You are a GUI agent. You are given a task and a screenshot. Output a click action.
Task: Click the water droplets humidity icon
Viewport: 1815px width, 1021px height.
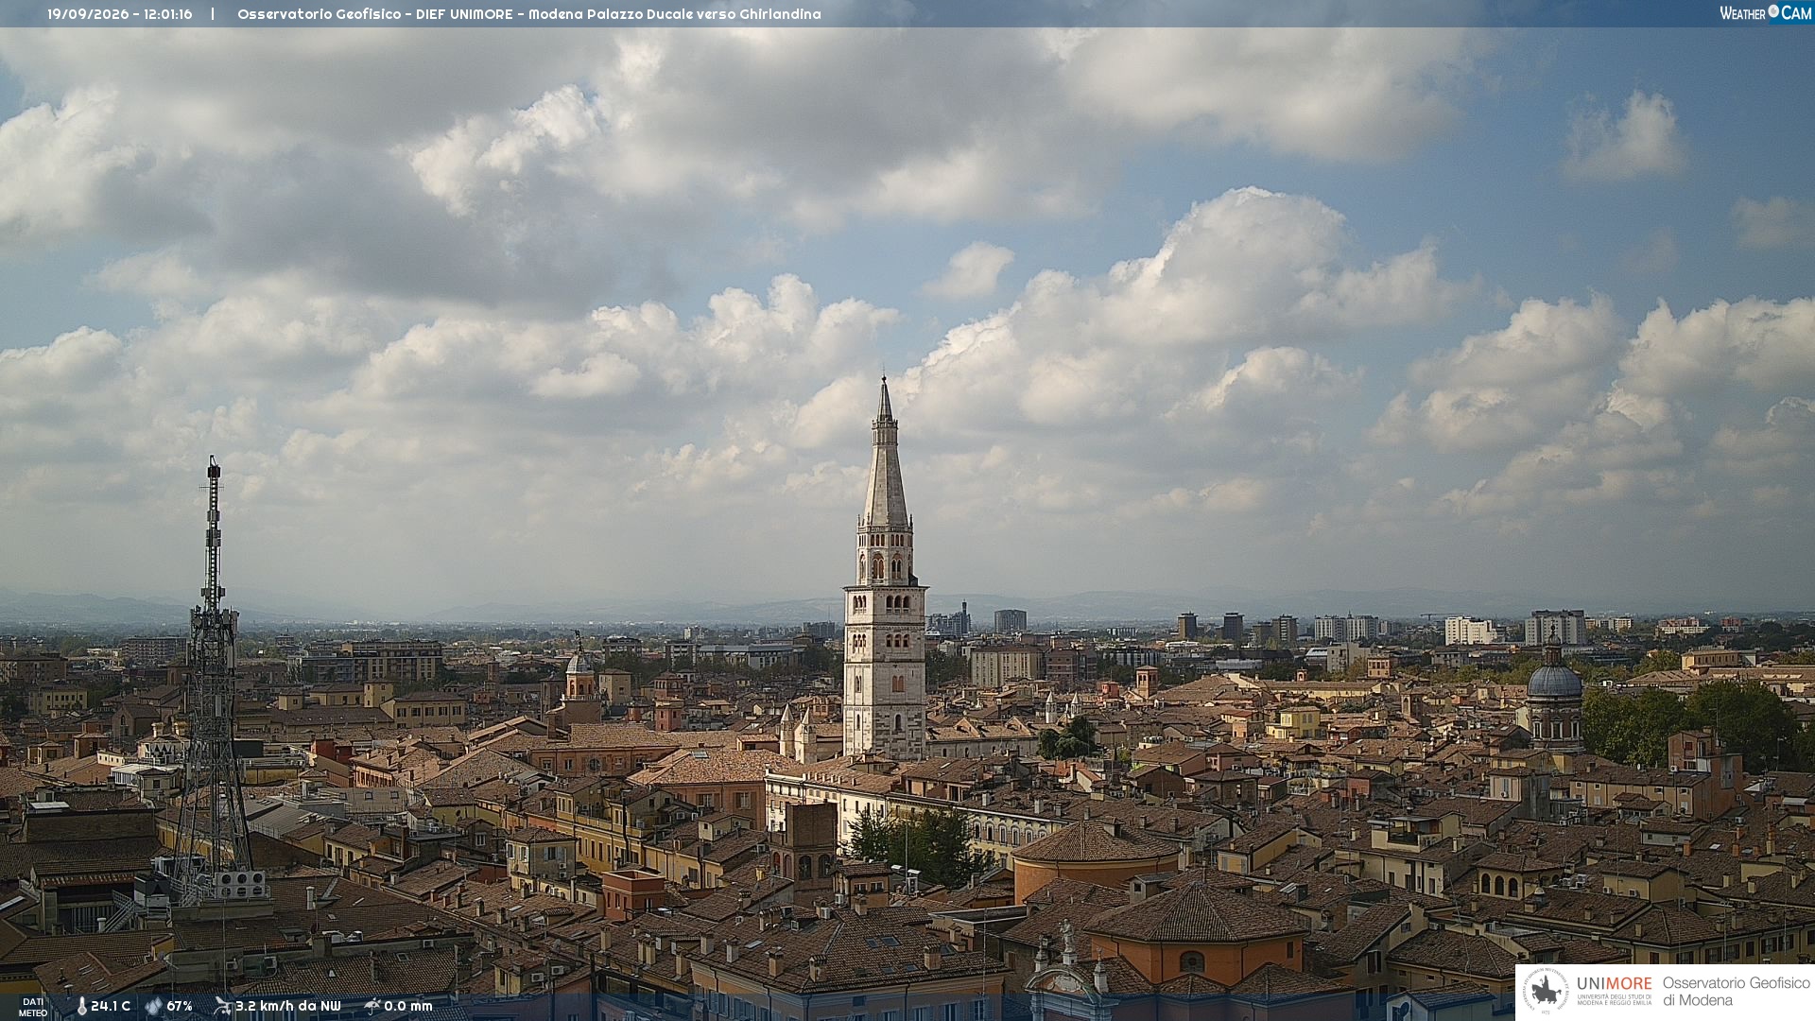[x=154, y=1007]
